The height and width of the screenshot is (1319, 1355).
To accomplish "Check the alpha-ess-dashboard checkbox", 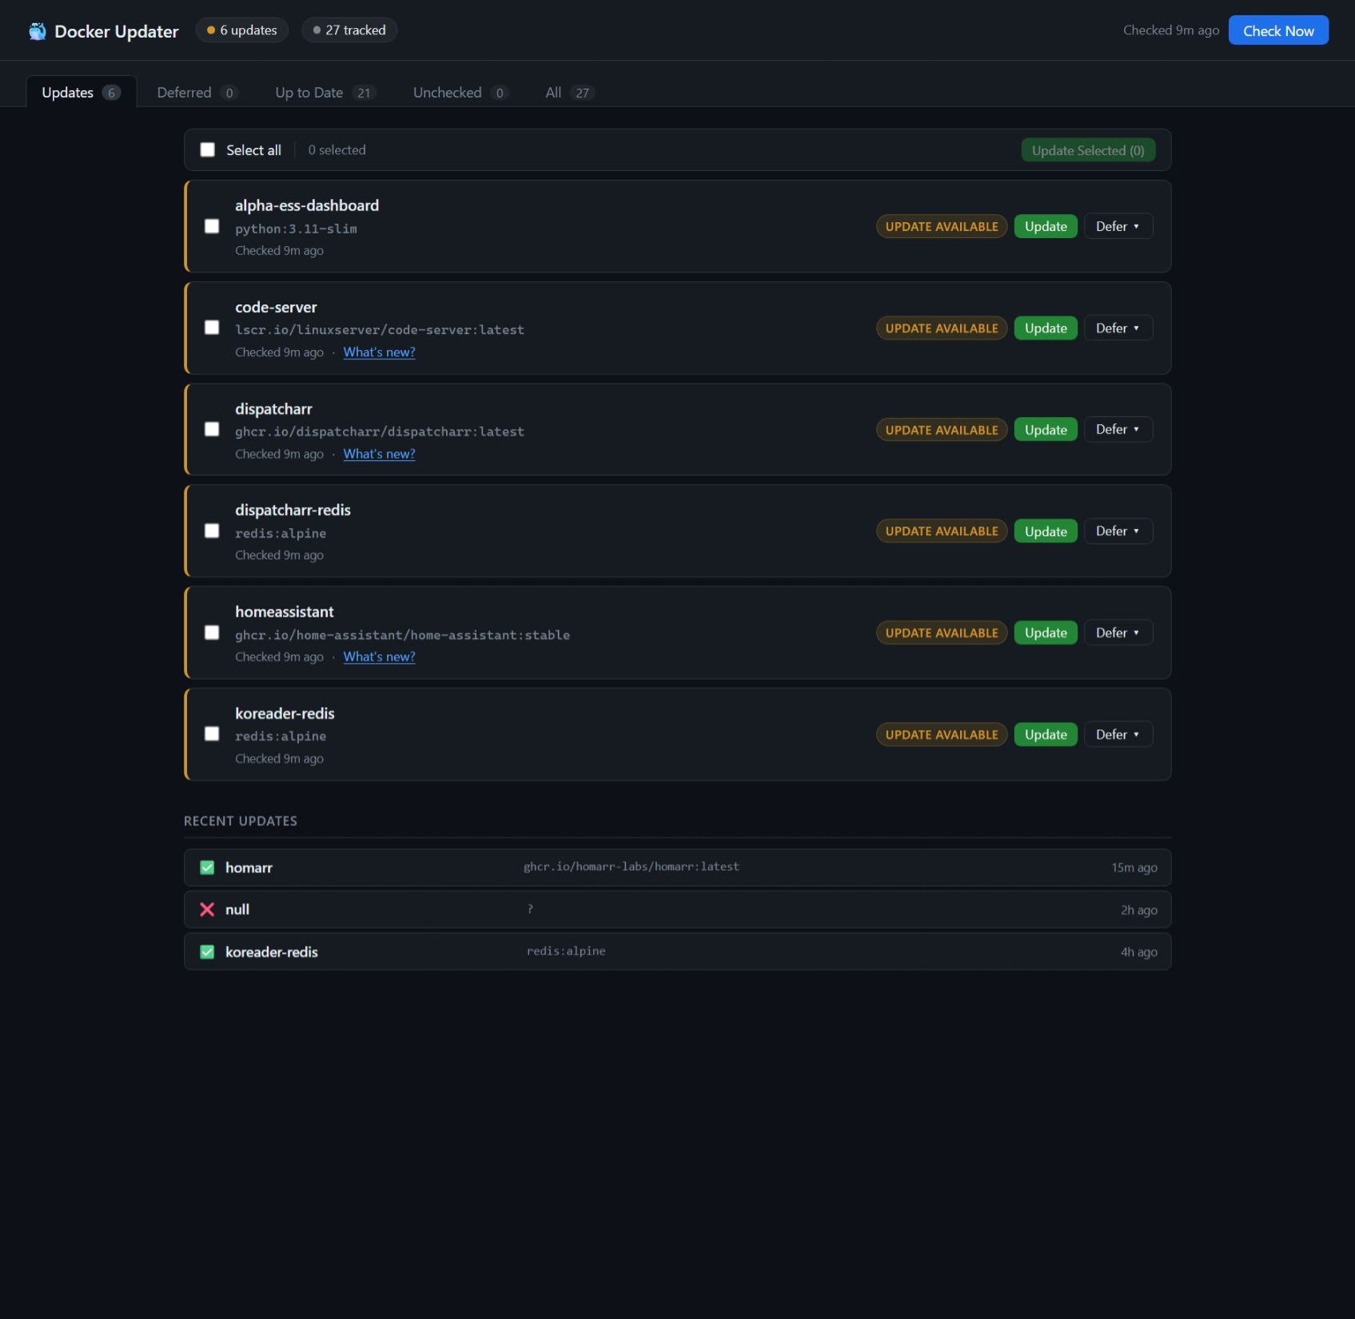I will (212, 226).
